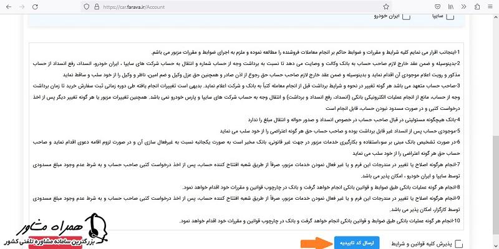This screenshot has height=249, width=499.
Task: Open the Firefox hamburger menu
Action: click(x=490, y=7)
